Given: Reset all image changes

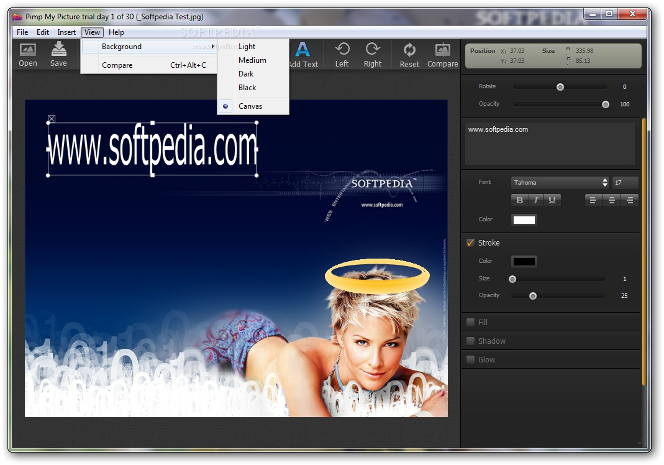Looking at the screenshot, I should (x=409, y=55).
